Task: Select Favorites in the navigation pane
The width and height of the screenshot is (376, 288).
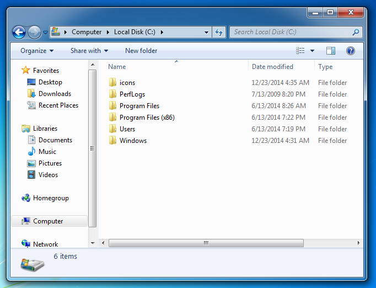Action: pos(46,70)
